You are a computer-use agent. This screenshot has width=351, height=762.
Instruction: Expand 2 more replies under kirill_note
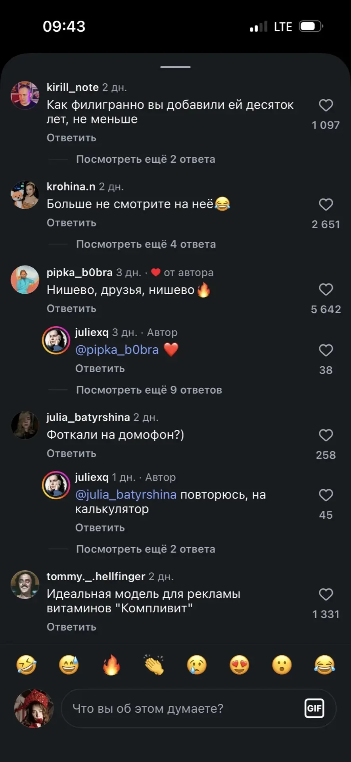point(145,159)
